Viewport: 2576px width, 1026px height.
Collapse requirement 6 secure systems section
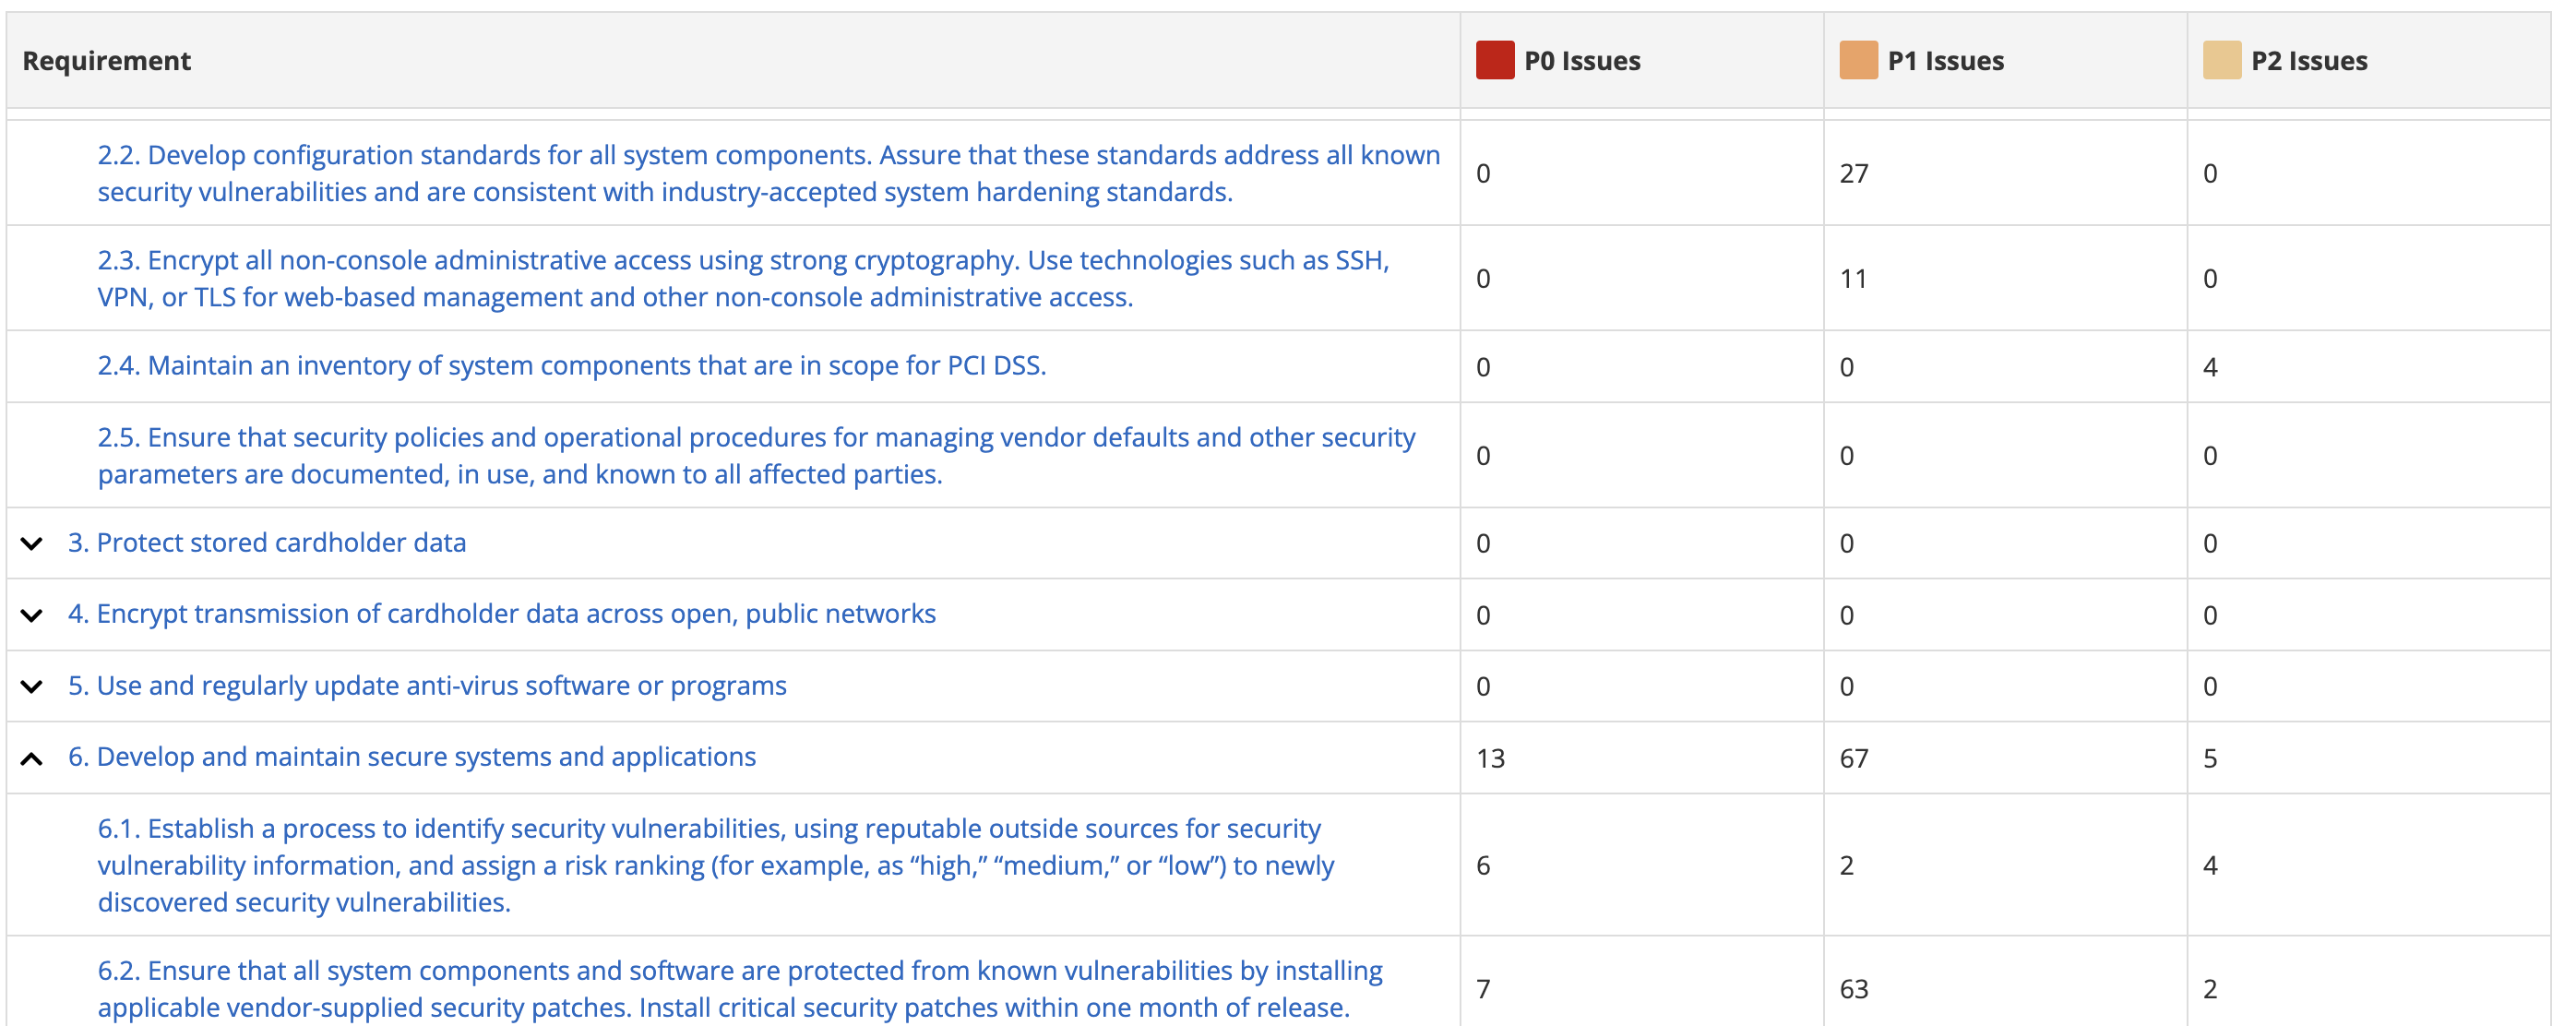pyautogui.click(x=32, y=759)
